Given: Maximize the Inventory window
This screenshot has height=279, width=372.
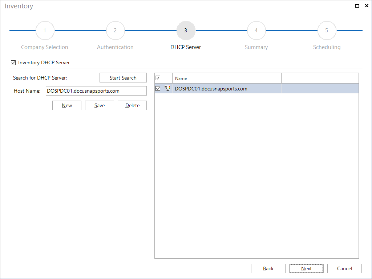Looking at the screenshot, I should click(x=357, y=6).
